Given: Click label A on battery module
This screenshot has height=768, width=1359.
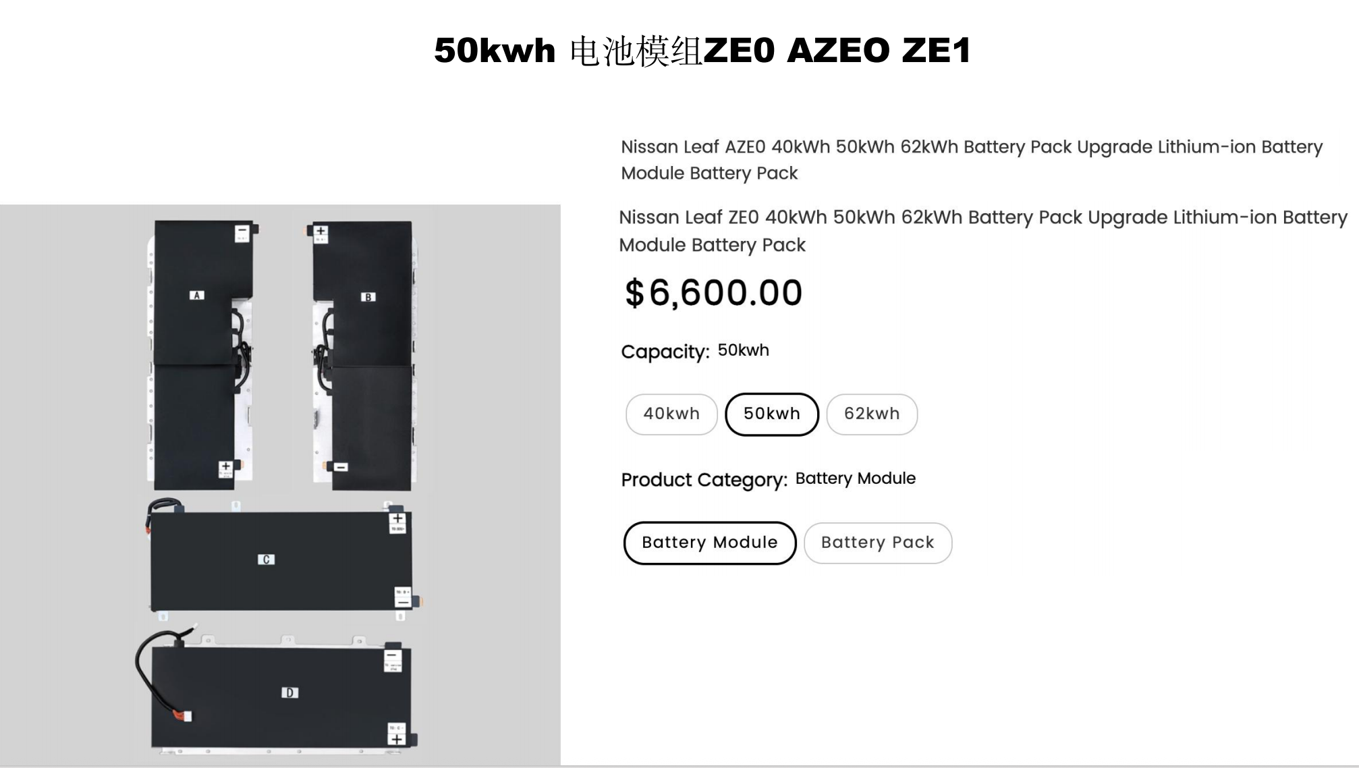Looking at the screenshot, I should click(196, 295).
